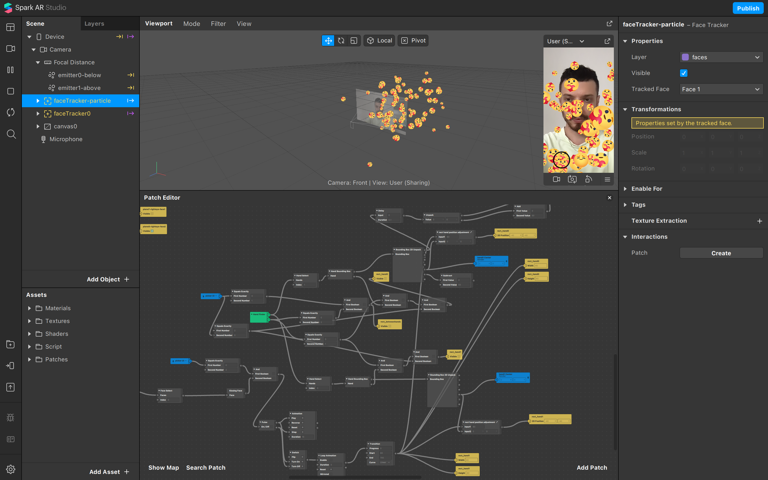Image resolution: width=768 pixels, height=480 pixels.
Task: Pop out the simulator preview window
Action: pyautogui.click(x=607, y=41)
